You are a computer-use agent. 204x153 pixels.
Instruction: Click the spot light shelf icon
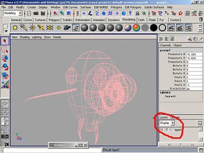(x=41, y=28)
